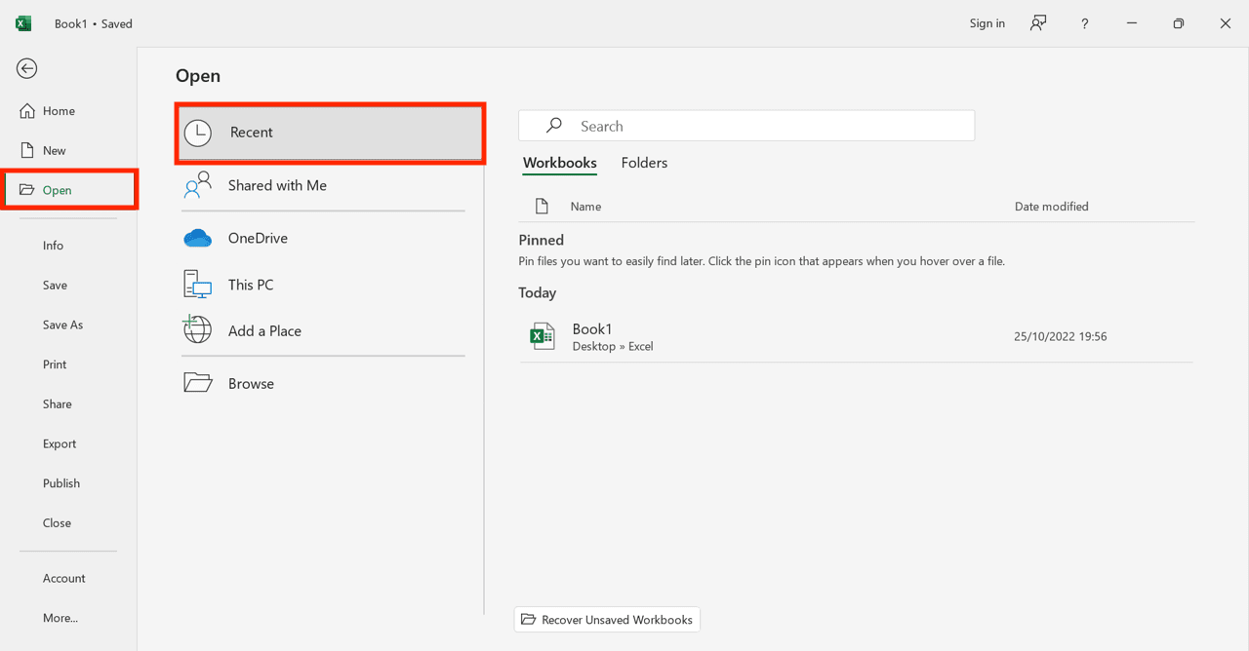Click Close in the backstage menu

pos(57,523)
